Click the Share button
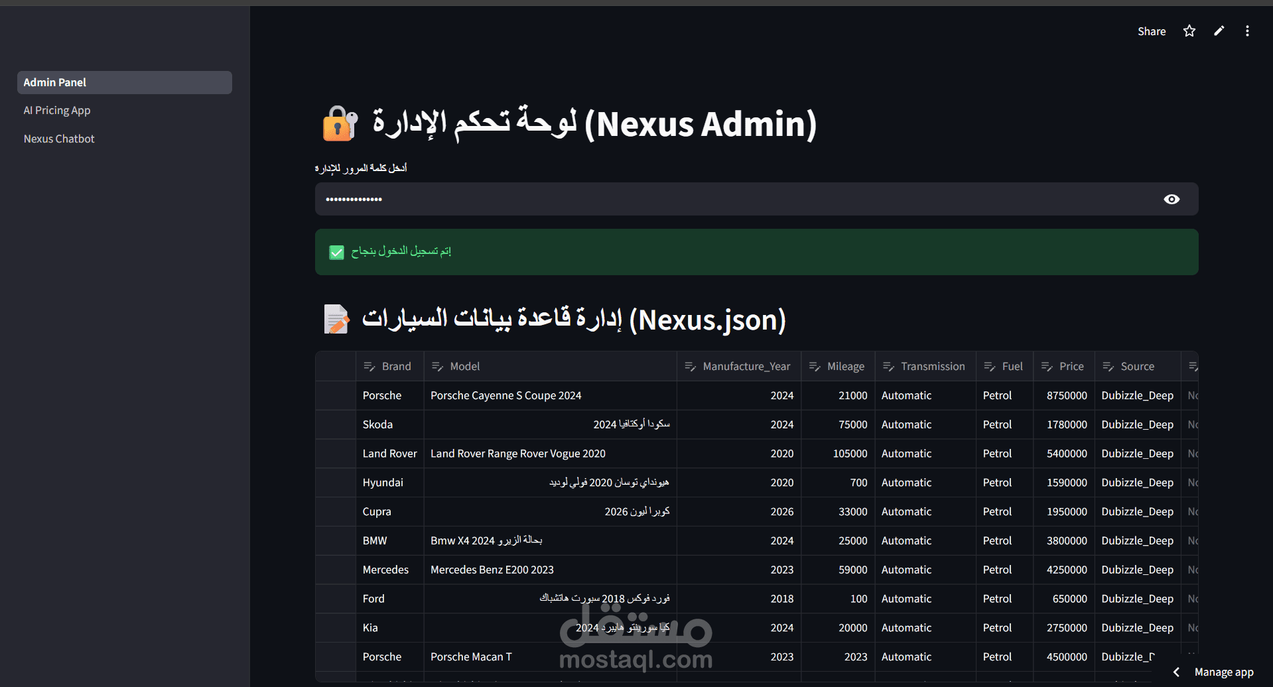This screenshot has height=687, width=1273. coord(1152,31)
